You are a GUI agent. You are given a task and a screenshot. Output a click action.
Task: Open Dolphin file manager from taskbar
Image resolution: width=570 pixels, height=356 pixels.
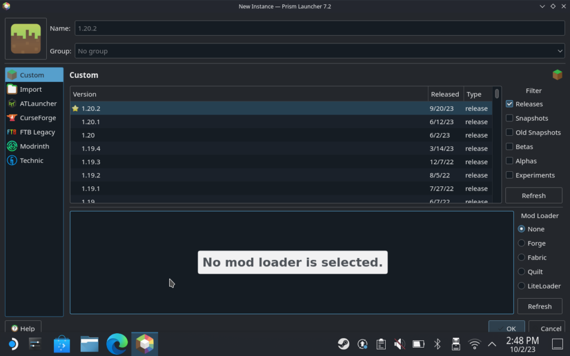point(90,344)
